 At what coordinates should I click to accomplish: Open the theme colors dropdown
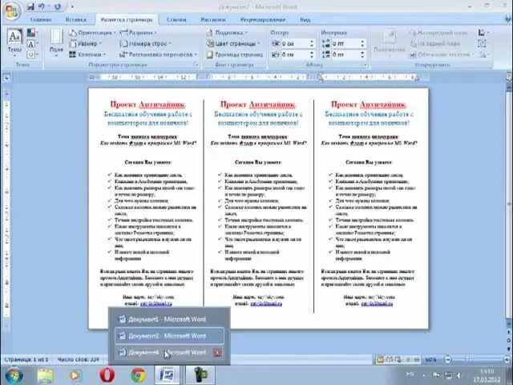(32, 33)
